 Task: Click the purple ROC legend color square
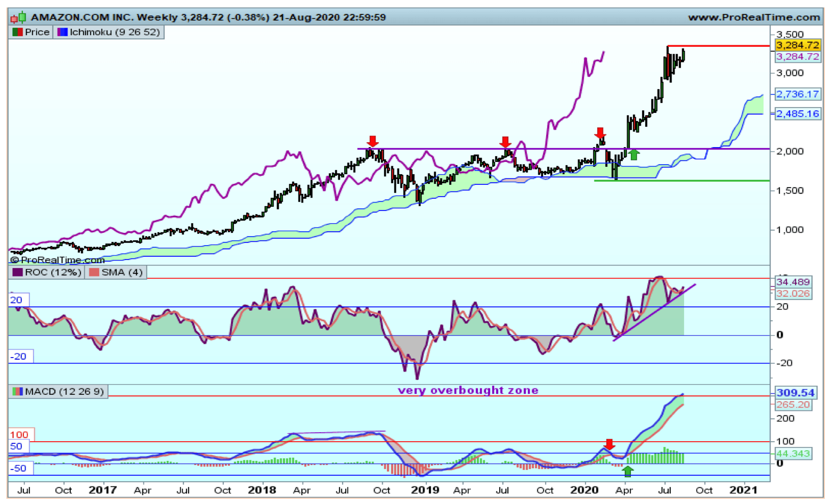tap(18, 272)
